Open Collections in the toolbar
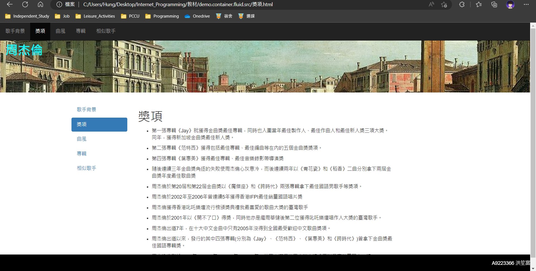Screen dimensions: 536x271 coord(494,5)
